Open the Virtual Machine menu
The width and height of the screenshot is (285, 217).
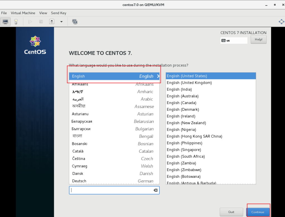[23, 13]
